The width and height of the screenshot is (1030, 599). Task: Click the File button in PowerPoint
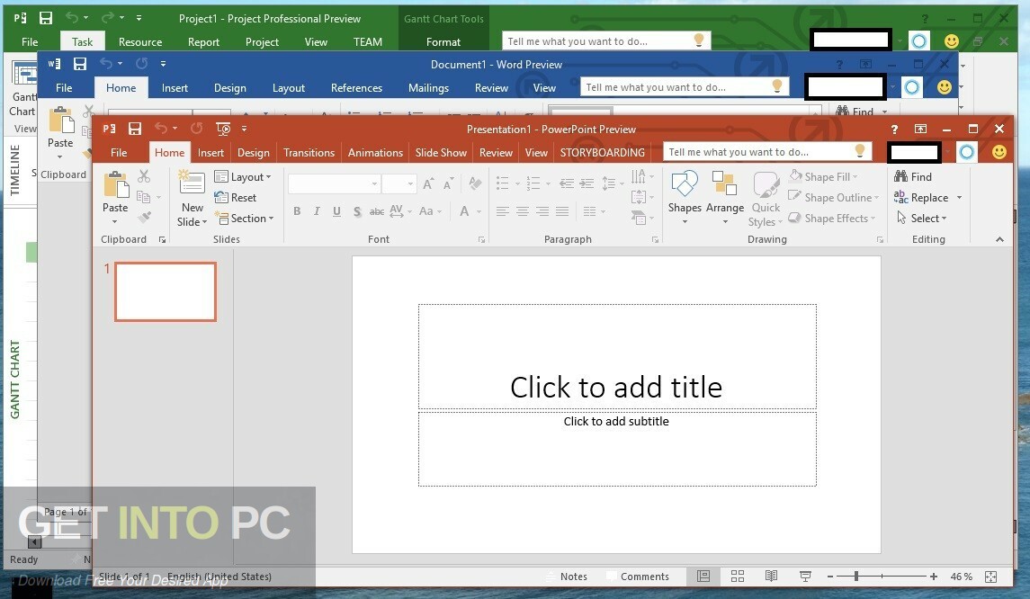pyautogui.click(x=119, y=152)
